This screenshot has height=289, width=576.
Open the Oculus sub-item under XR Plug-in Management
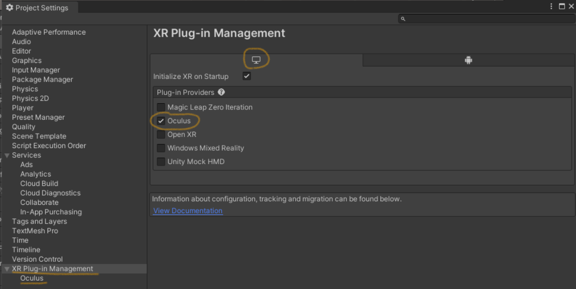[32, 278]
